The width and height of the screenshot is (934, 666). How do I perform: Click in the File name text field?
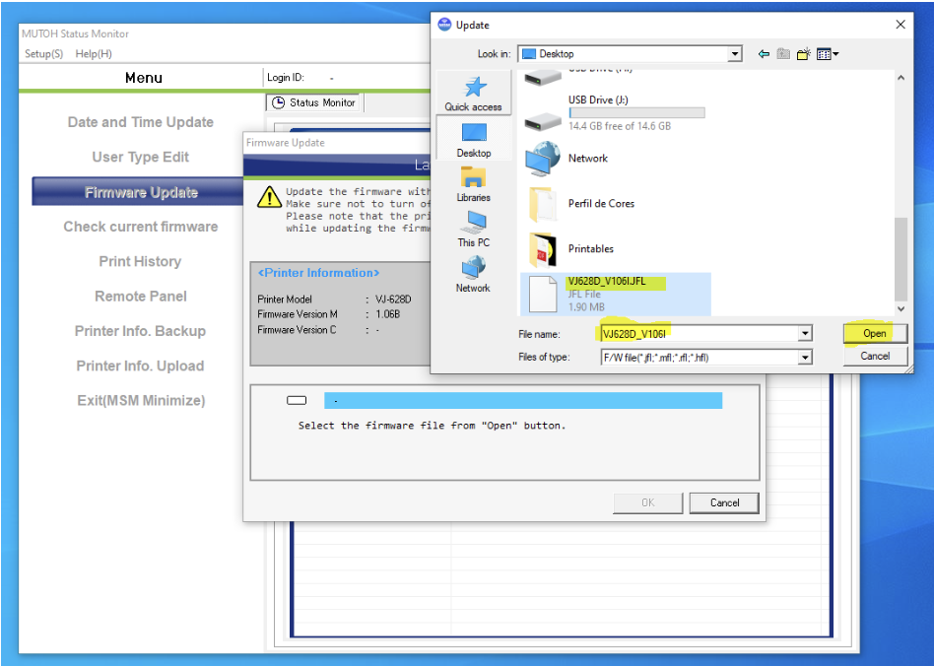point(698,334)
